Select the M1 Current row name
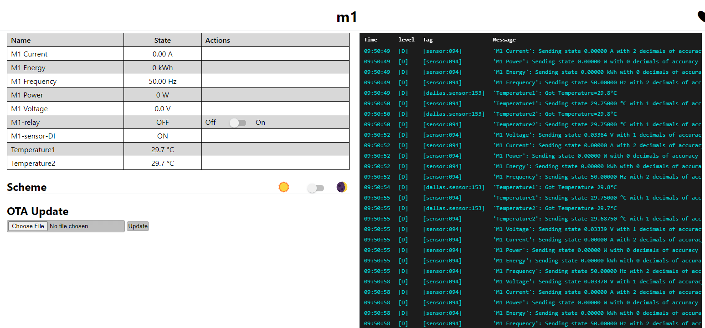 (29, 54)
